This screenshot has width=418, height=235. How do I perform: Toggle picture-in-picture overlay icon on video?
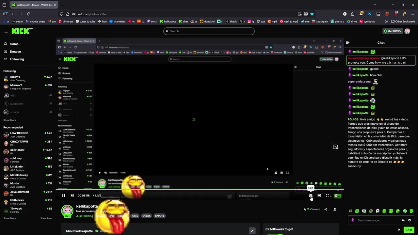point(335,147)
